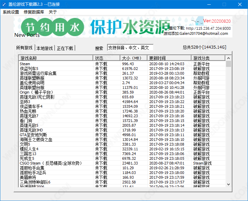Select the 三角洲特种部队6 row
Image resolution: width=248 pixels, height=201 pixels.
point(122,182)
